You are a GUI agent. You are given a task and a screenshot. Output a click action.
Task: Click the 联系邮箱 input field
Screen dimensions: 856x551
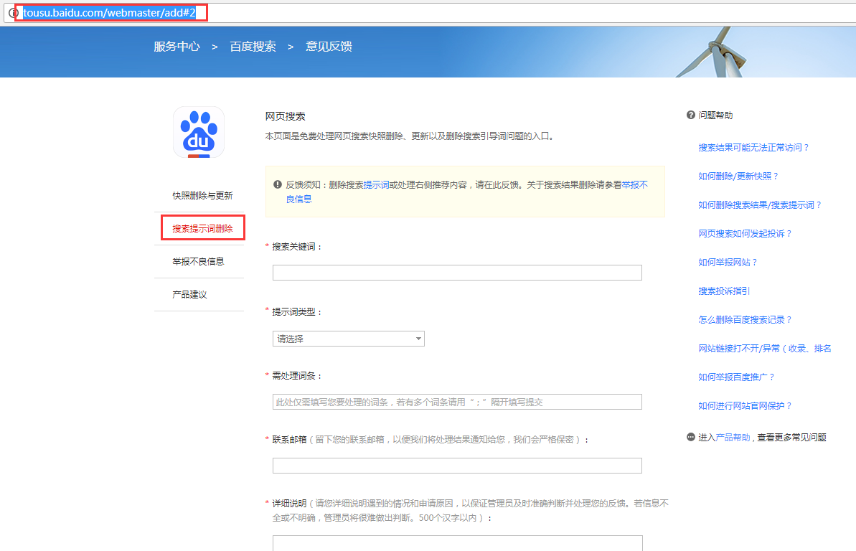point(457,465)
